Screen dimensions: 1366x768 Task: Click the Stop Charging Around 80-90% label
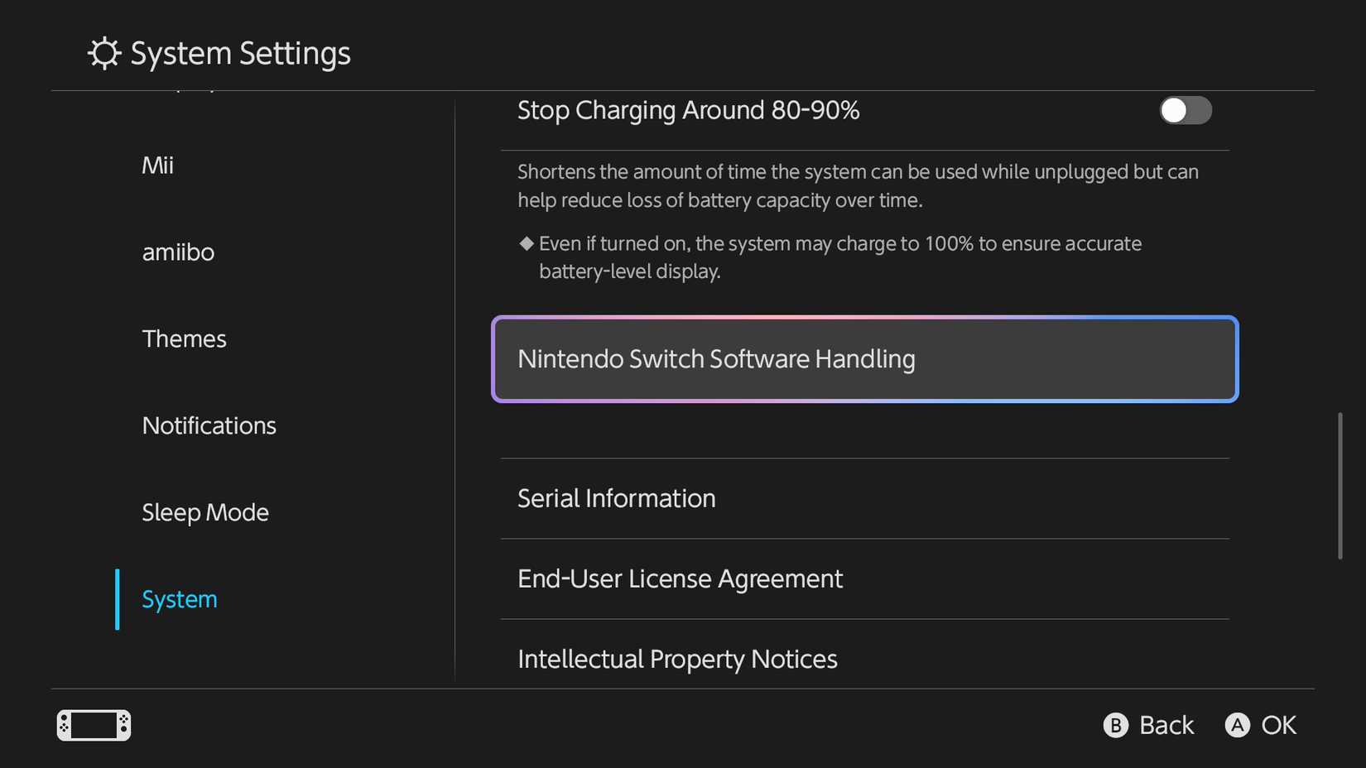(x=688, y=110)
